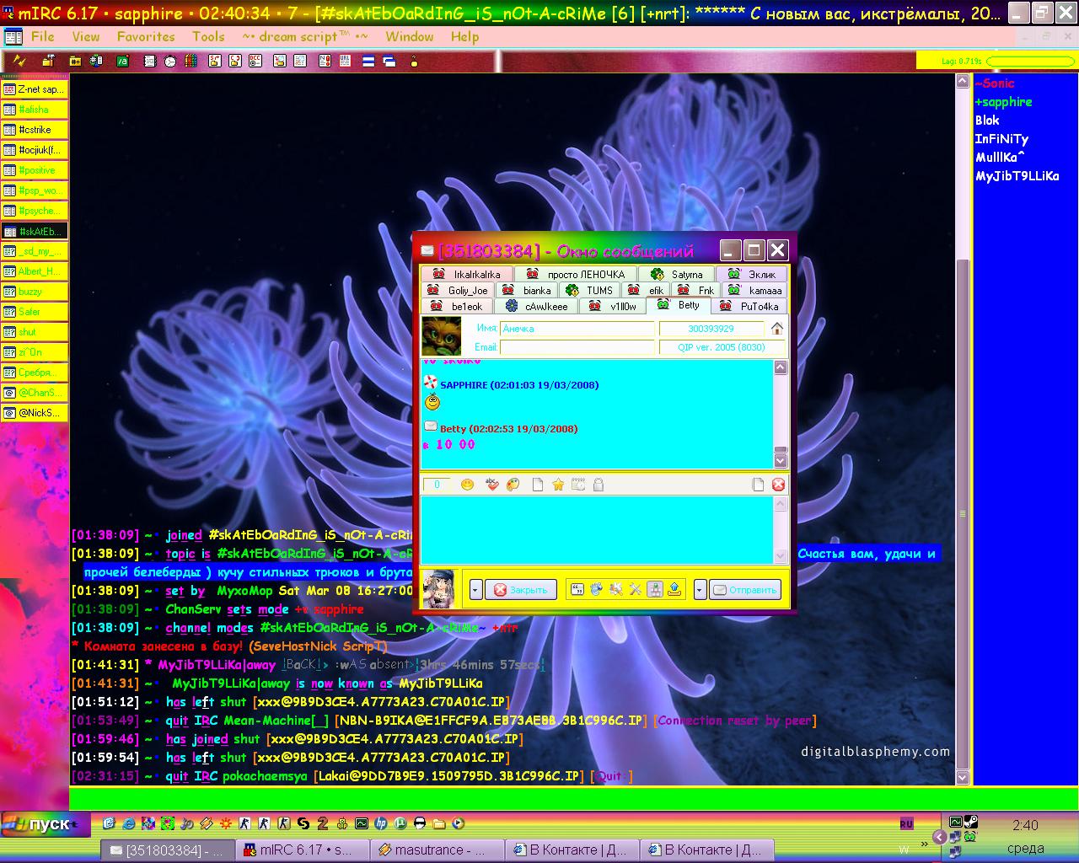Screen dimensions: 1079x863
Task: Open the colors icon in the mIRC toolbar
Action: click(191, 61)
